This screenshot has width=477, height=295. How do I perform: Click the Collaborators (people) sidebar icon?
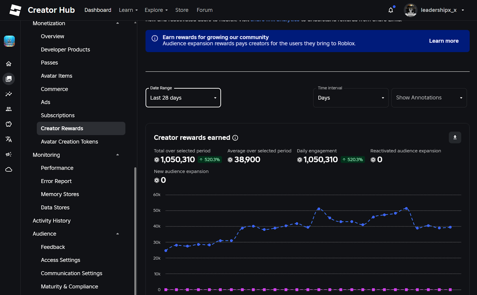9,109
